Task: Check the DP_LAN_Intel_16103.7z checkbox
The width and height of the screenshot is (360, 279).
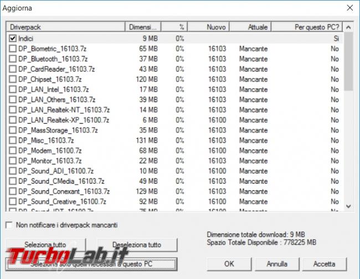Action: pyautogui.click(x=13, y=89)
